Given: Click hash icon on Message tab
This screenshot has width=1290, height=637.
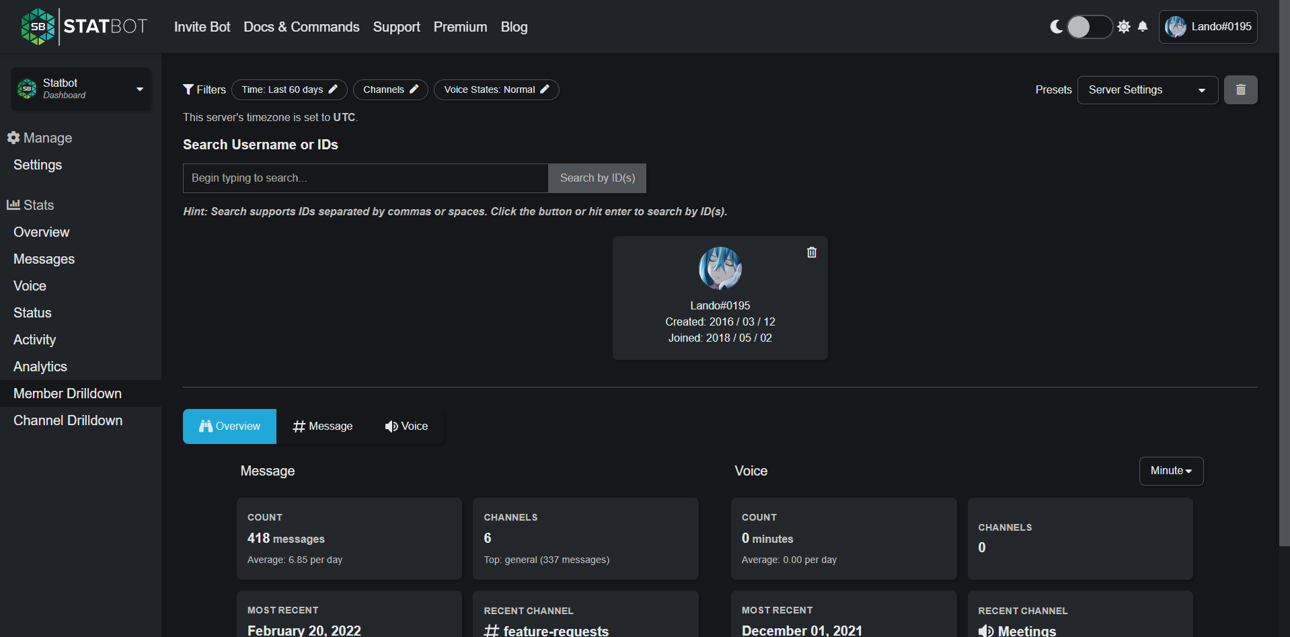Looking at the screenshot, I should coord(299,426).
